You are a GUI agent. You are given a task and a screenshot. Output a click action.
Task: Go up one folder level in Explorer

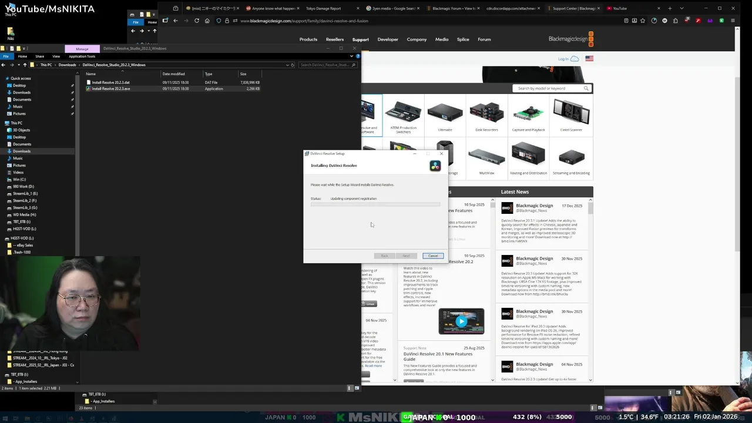pos(24,65)
